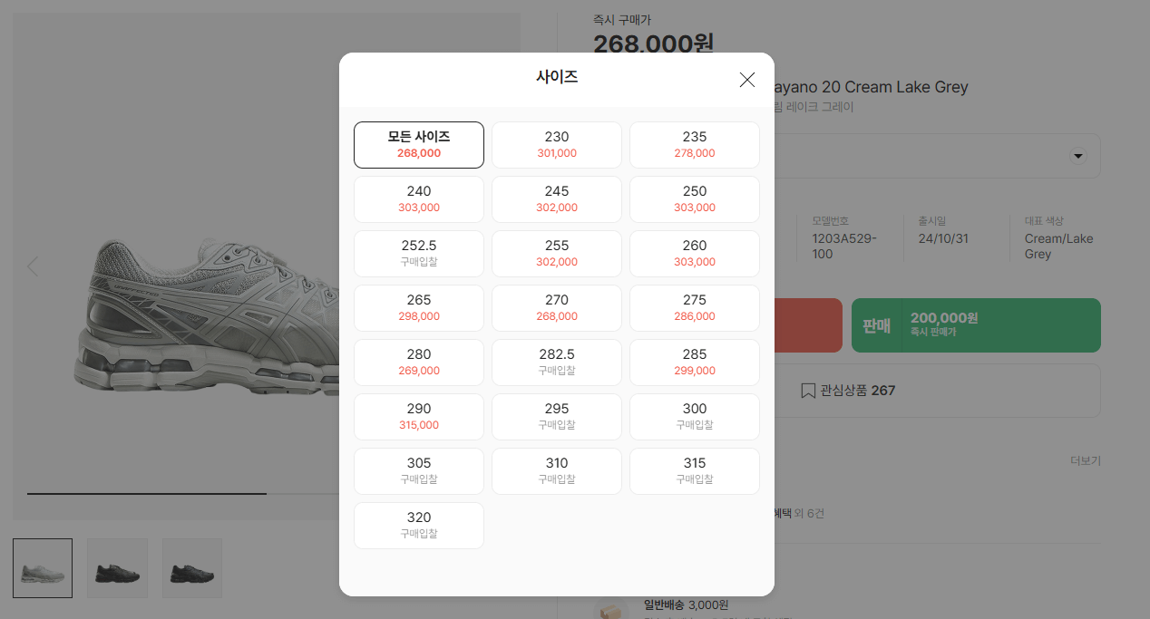Open the 더보기 link
Screen dimensions: 1150x619
pyautogui.click(x=1086, y=460)
